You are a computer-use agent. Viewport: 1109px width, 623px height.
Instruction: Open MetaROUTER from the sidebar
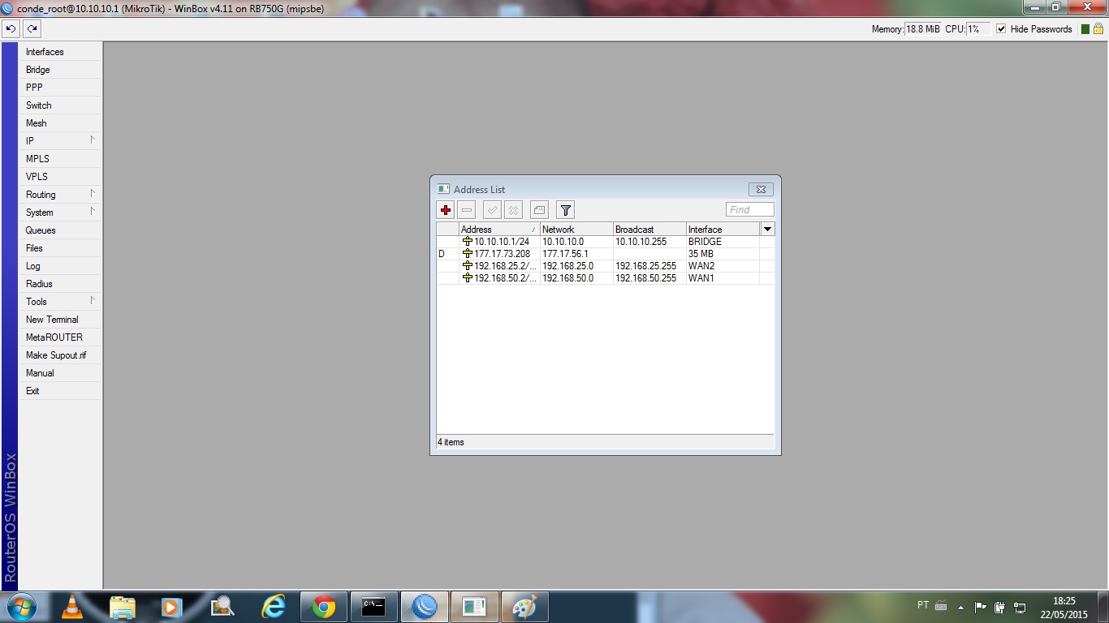pyautogui.click(x=60, y=337)
